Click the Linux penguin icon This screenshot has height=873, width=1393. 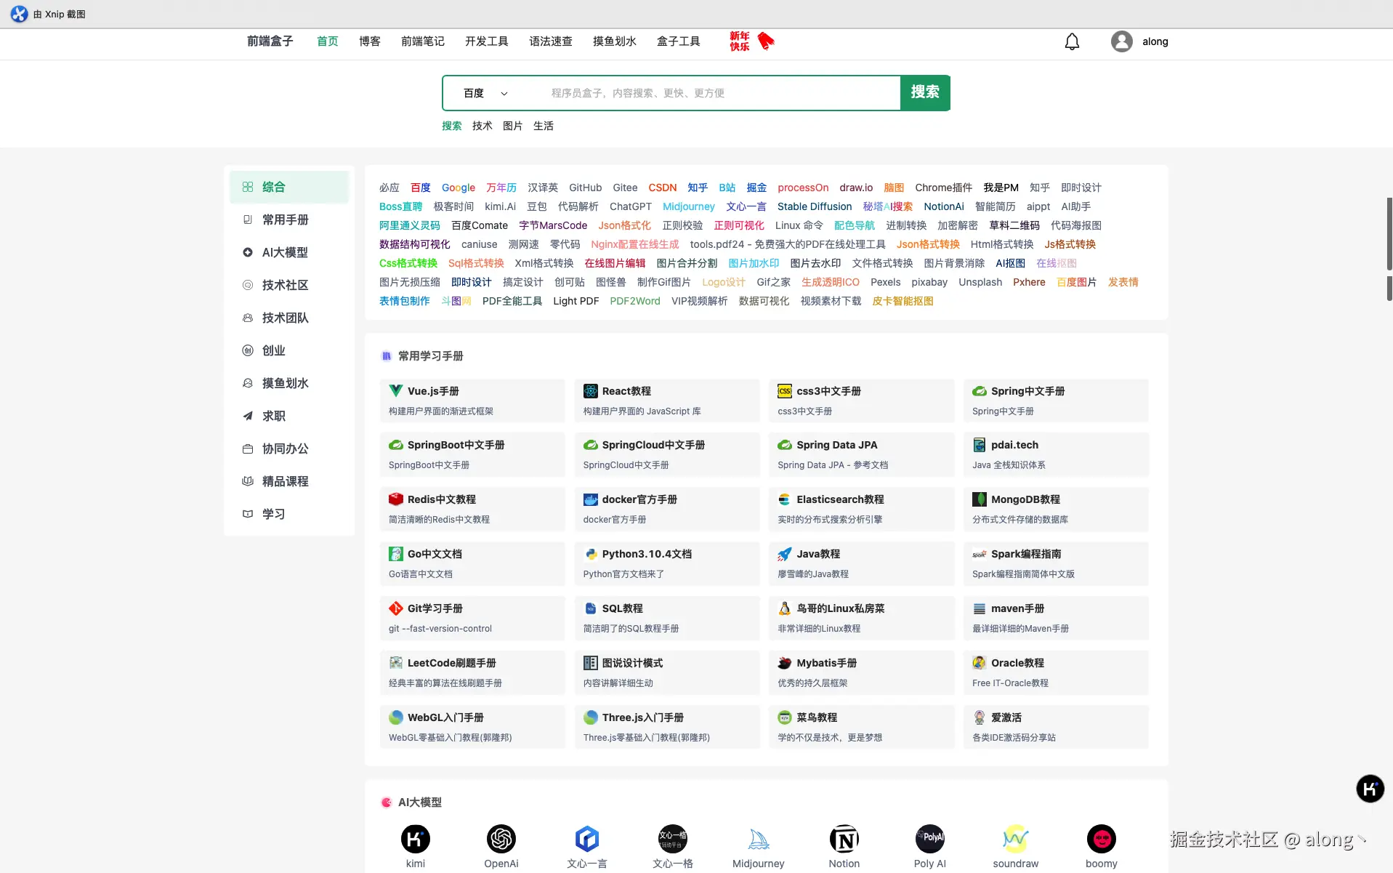click(x=785, y=608)
